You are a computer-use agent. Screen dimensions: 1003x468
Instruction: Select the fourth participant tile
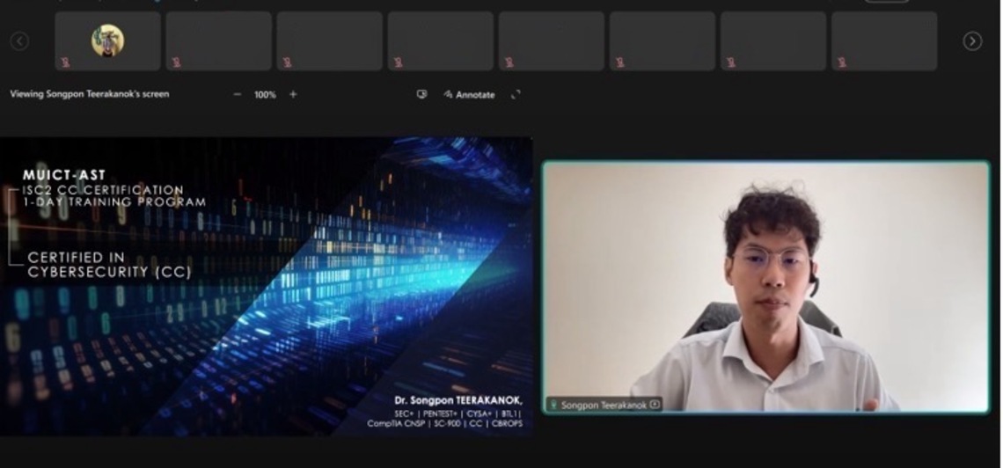(x=441, y=40)
